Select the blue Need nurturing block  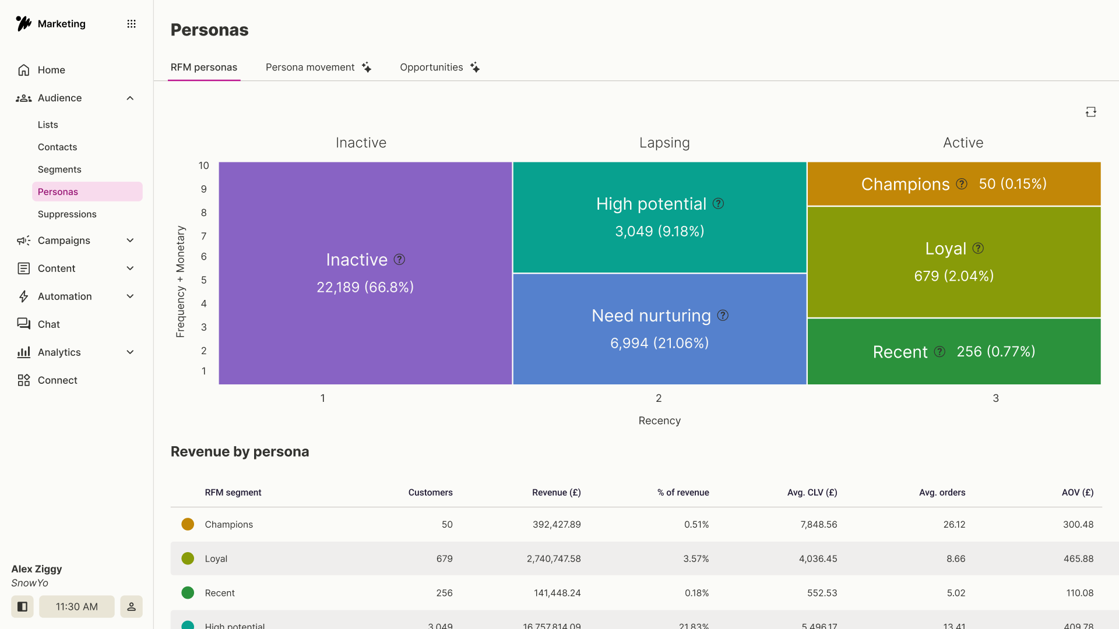tap(660, 329)
